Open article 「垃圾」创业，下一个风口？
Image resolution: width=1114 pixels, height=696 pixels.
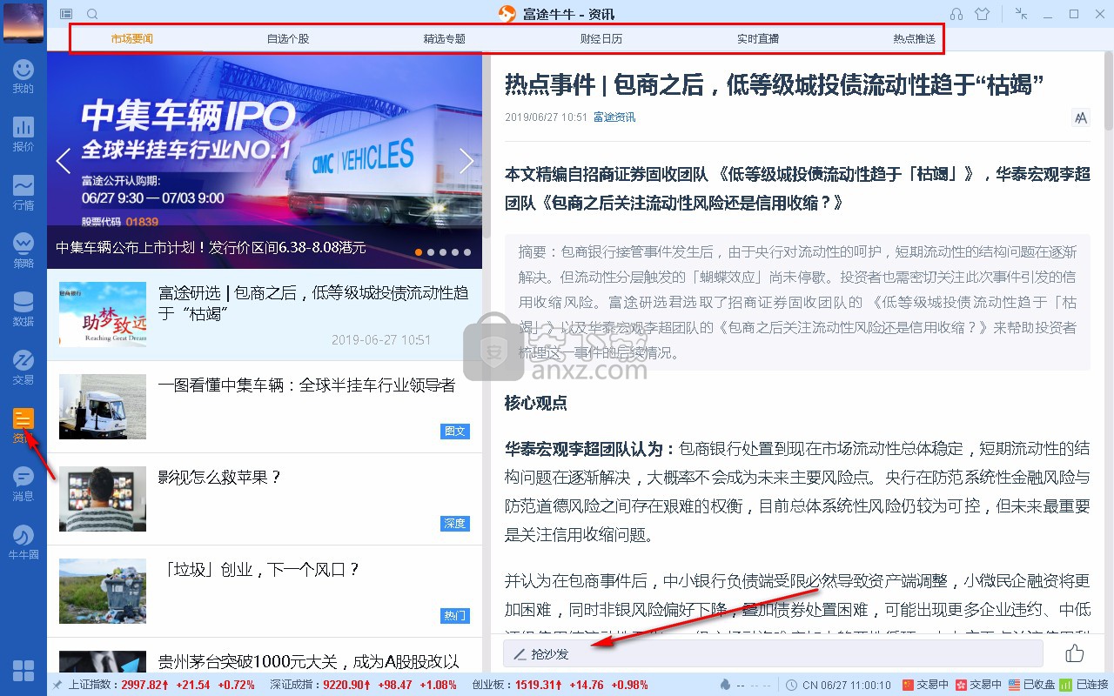tap(265, 591)
